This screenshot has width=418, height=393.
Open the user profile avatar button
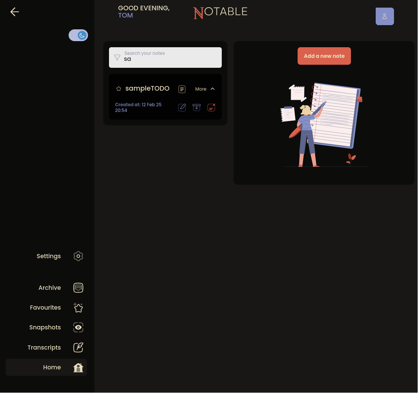(384, 16)
